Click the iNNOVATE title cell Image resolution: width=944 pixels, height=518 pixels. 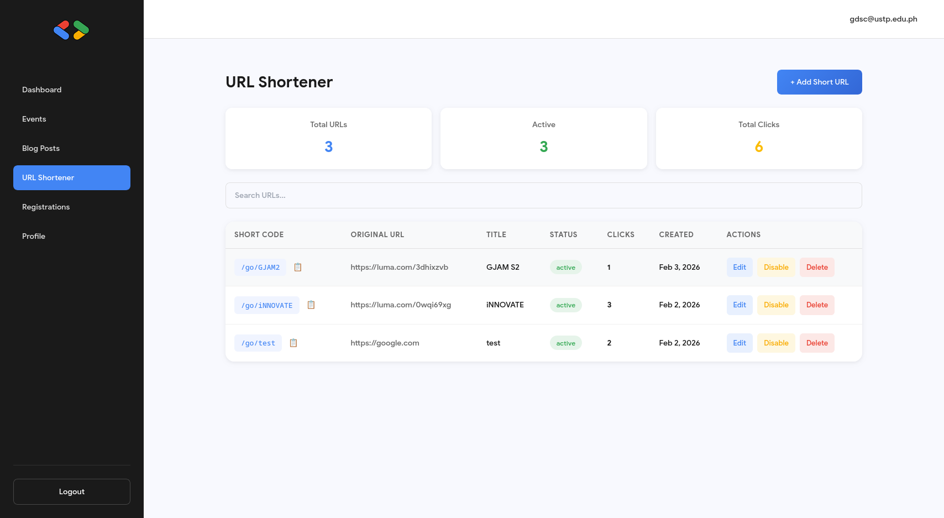pos(505,305)
